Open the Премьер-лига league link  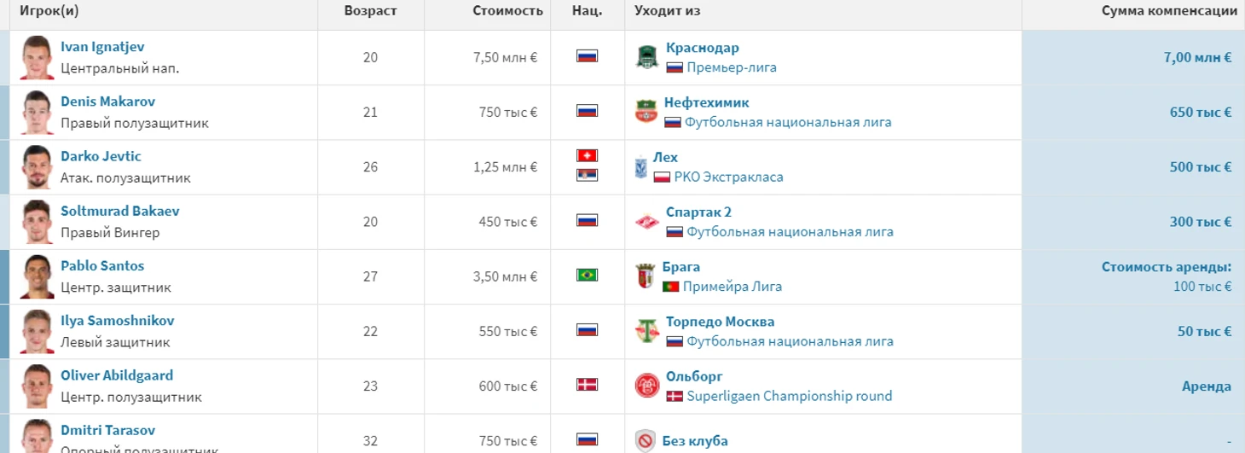tap(731, 67)
